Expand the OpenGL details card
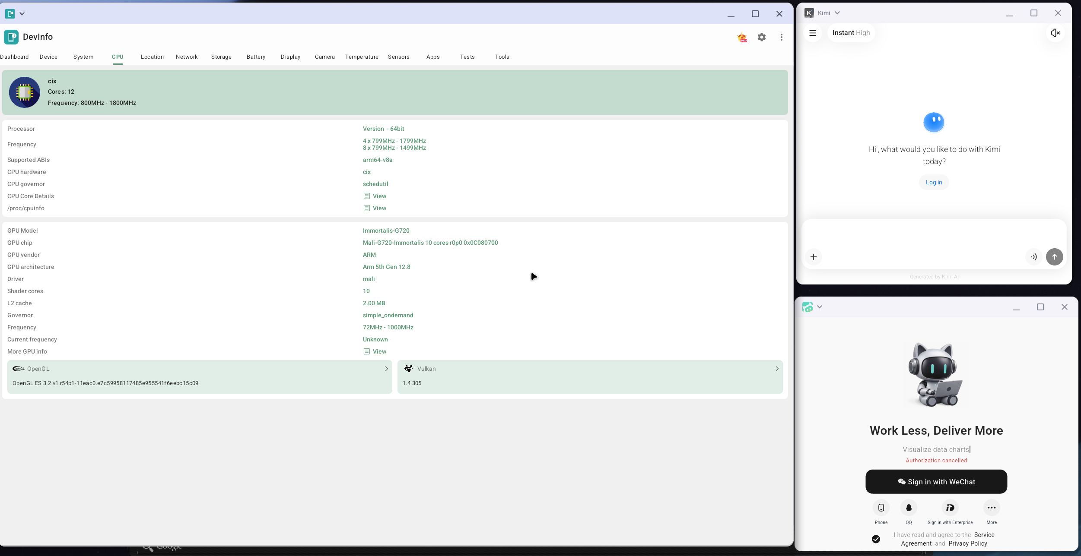This screenshot has height=556, width=1081. [x=200, y=377]
